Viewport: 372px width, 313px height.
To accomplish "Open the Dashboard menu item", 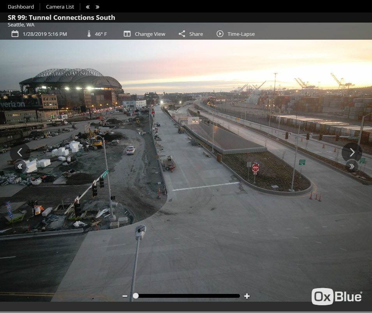I will coord(21,7).
